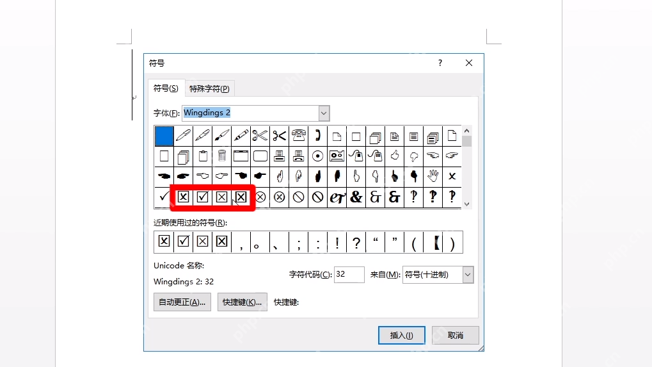Click the symbol grid scroll down arrow

[466, 204]
